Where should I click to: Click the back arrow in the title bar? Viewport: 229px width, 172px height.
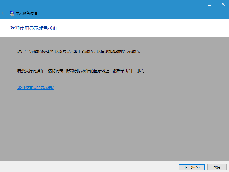(3, 13)
